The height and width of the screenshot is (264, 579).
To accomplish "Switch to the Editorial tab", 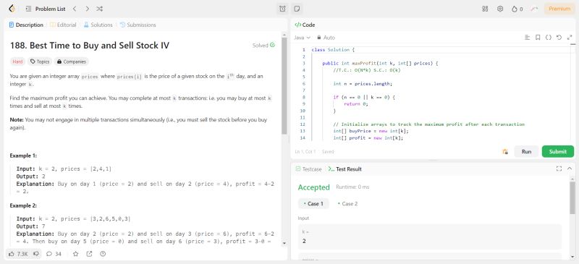I will pos(63,25).
